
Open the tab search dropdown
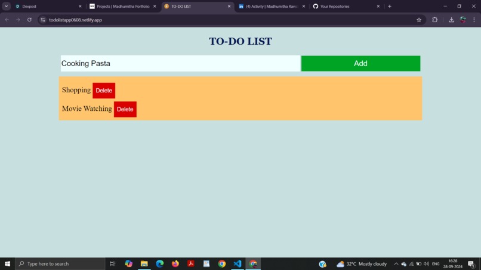tap(6, 6)
